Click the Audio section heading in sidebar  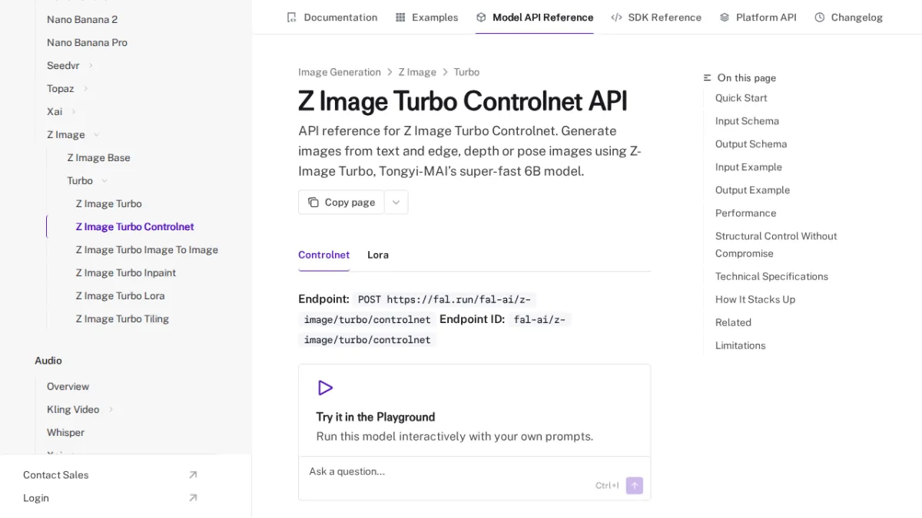point(48,361)
